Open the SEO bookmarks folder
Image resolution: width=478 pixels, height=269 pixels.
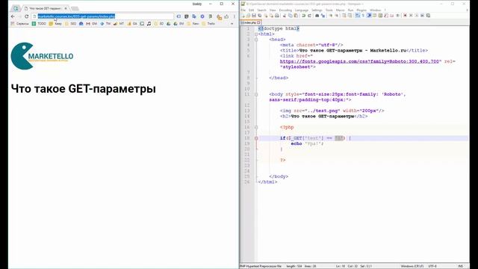[70, 23]
